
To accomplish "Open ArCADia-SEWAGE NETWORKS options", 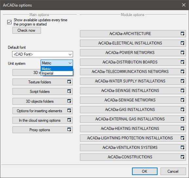I will click(x=133, y=100).
